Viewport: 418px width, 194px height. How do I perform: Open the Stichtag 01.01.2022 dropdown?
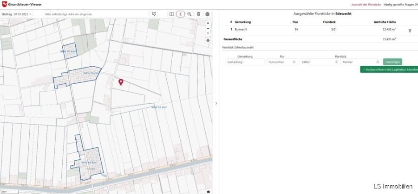click(17, 14)
